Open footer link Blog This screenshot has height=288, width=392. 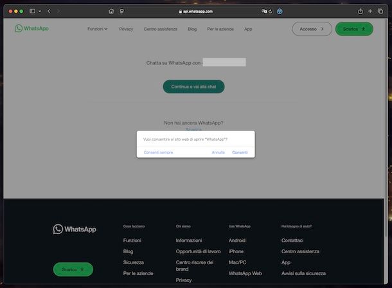[128, 251]
